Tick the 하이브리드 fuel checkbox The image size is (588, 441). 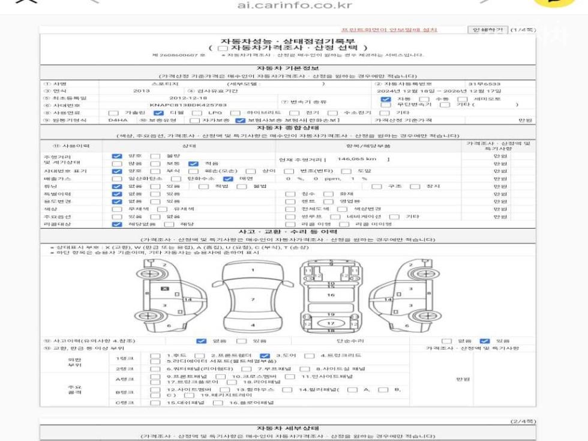point(235,113)
